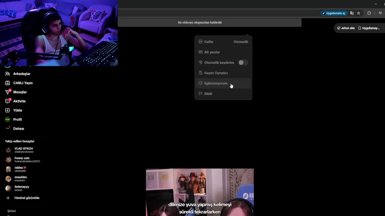This screenshot has width=385, height=216.
Task: Click the Aktivite chat bubble icon
Action: pyautogui.click(x=8, y=101)
